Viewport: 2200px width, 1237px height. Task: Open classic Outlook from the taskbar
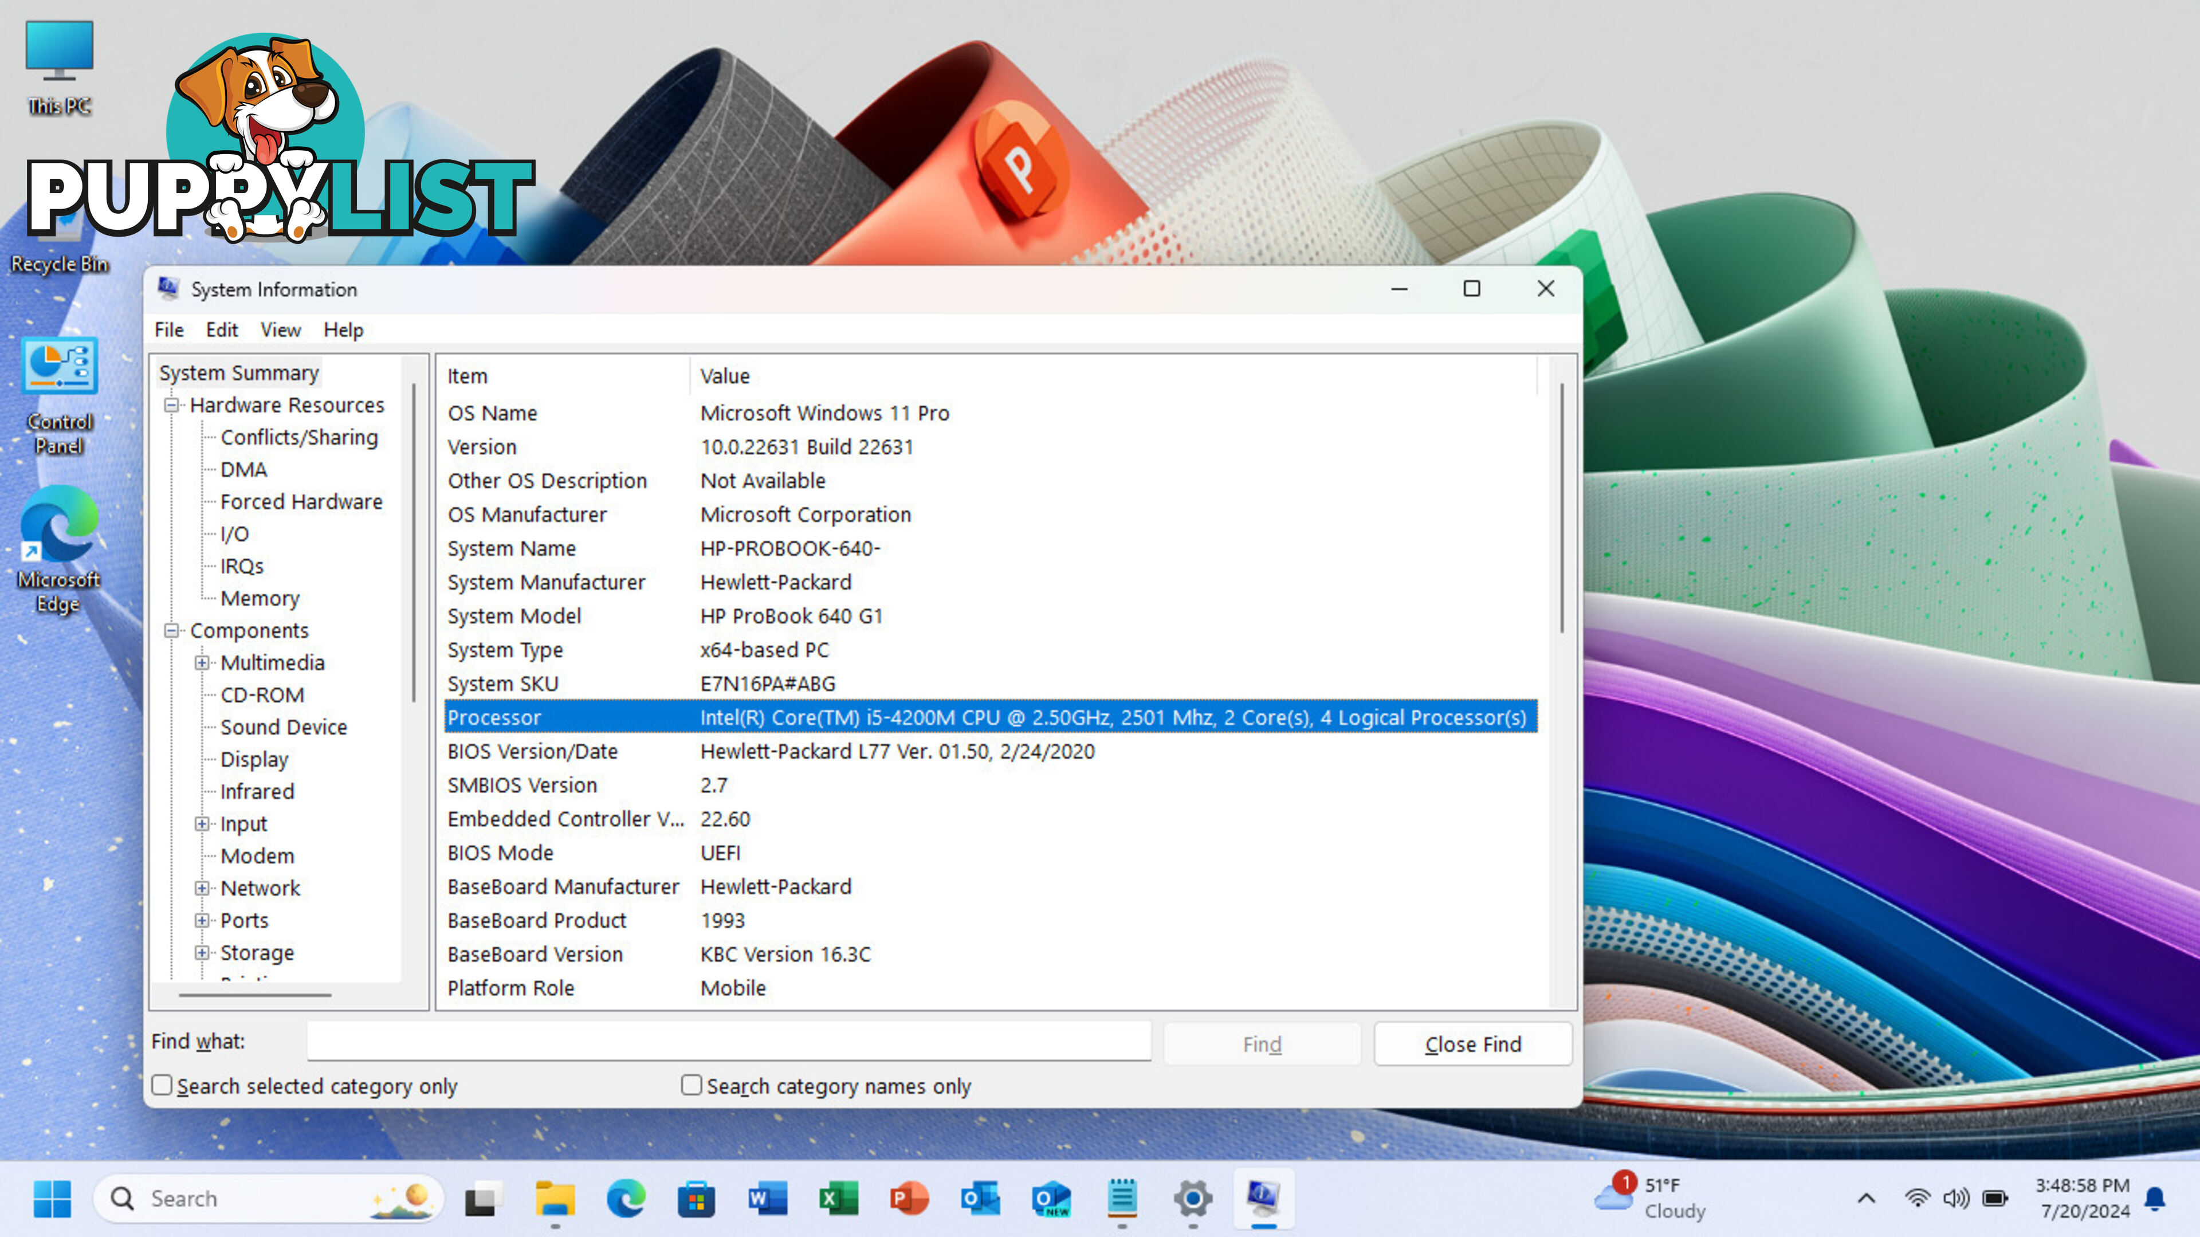tap(980, 1199)
